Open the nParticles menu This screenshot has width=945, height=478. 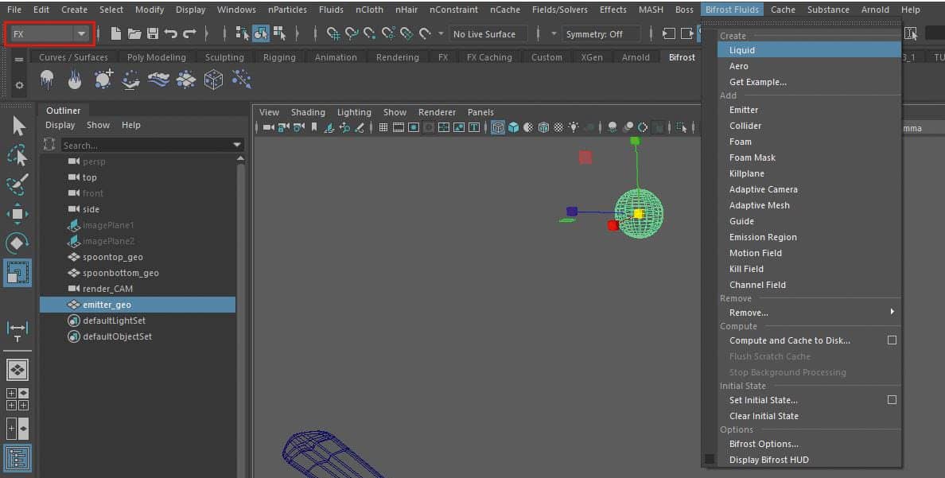[287, 10]
